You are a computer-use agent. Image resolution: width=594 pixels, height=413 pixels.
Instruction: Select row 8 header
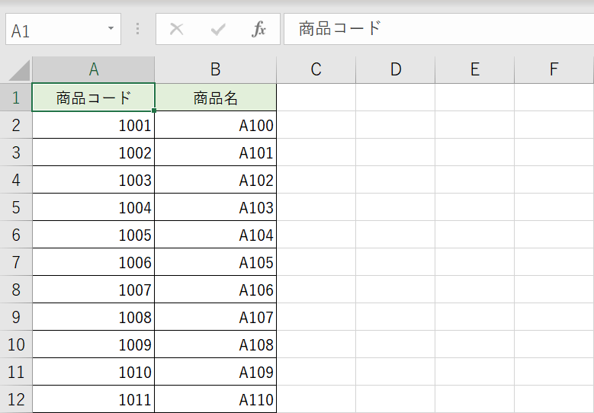[16, 290]
